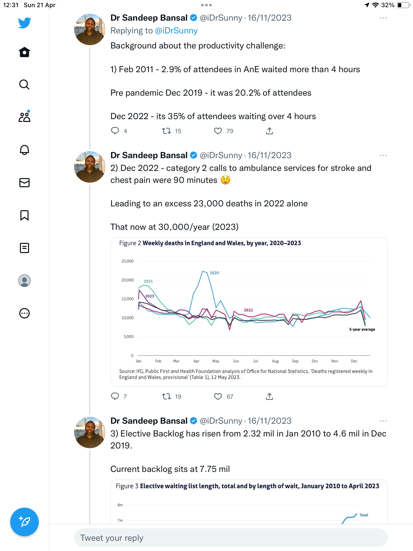Image resolution: width=413 pixels, height=551 pixels.
Task: Open the Lists icon in sidebar
Action: point(24,248)
